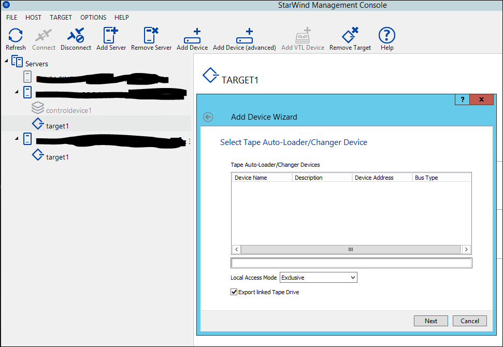
Task: Select the controldevice1 layers icon
Action: 38,108
